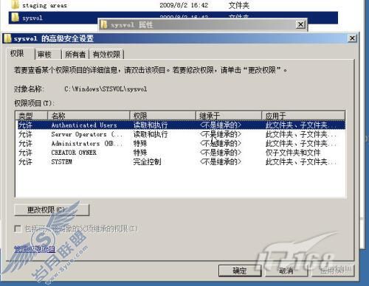Click the sysvol folder icon in file list

[15, 18]
